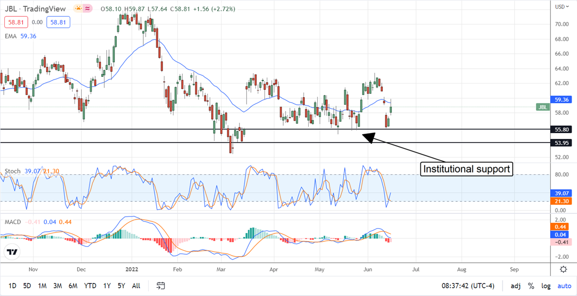
Task: Click the 0.00 spread value
Action: [x=37, y=22]
